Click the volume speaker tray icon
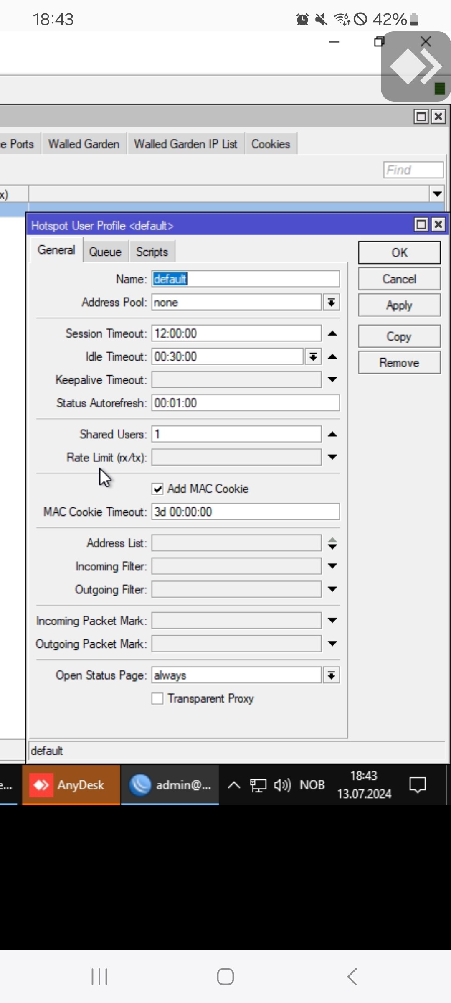Image resolution: width=451 pixels, height=1003 pixels. [x=282, y=785]
